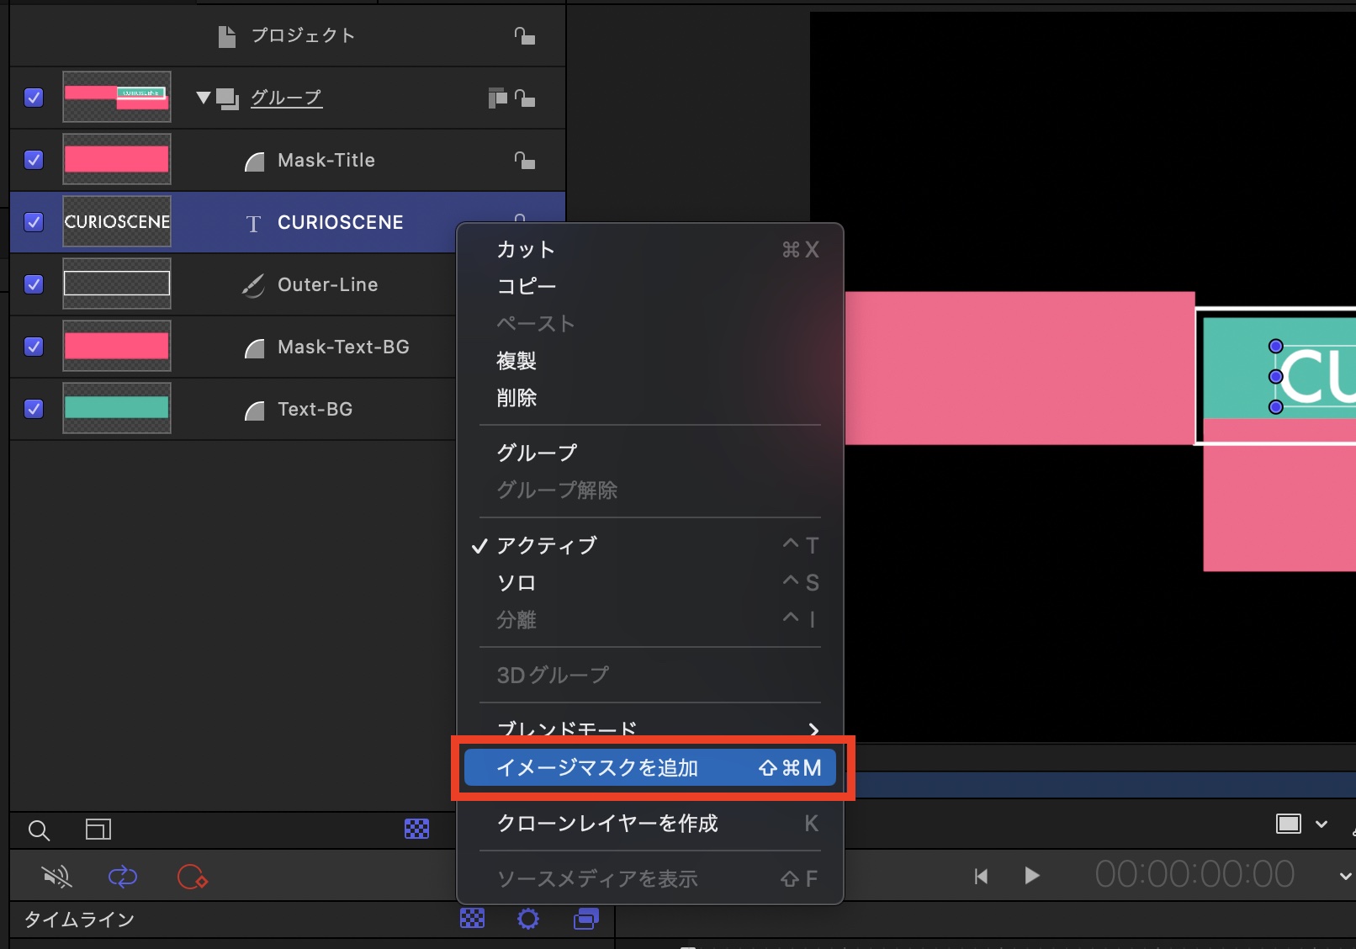Click the lock icon on the Project row
Viewport: 1356px width, 949px height.
pos(524,35)
